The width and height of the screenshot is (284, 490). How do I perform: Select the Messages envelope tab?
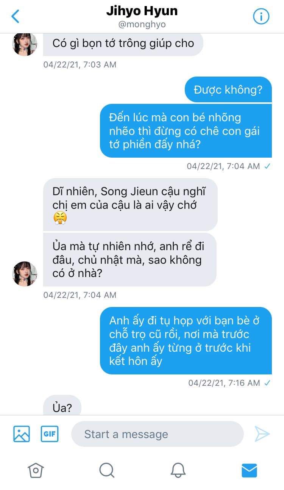pyautogui.click(x=249, y=471)
